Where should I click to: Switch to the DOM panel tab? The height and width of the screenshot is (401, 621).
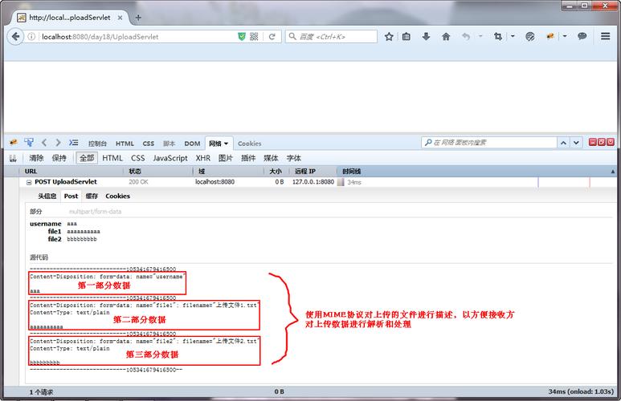tap(192, 144)
